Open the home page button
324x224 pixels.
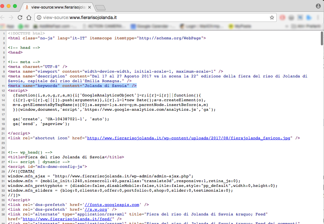(x=29, y=17)
